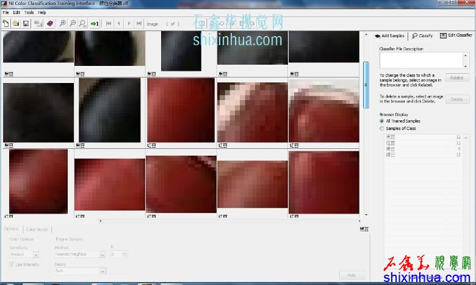Zoom out with the magnifier minus icon
The width and height of the screenshot is (476, 285).
(x=73, y=24)
